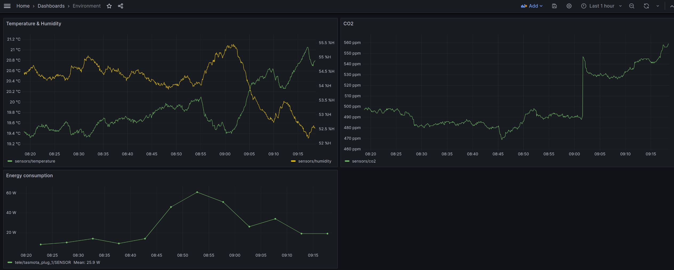This screenshot has width=674, height=270.
Task: Save the dashboard using the disk icon
Action: tap(554, 6)
